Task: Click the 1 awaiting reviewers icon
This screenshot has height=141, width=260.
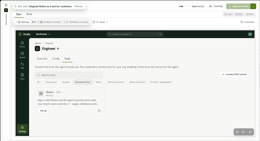Action: coord(210,6)
